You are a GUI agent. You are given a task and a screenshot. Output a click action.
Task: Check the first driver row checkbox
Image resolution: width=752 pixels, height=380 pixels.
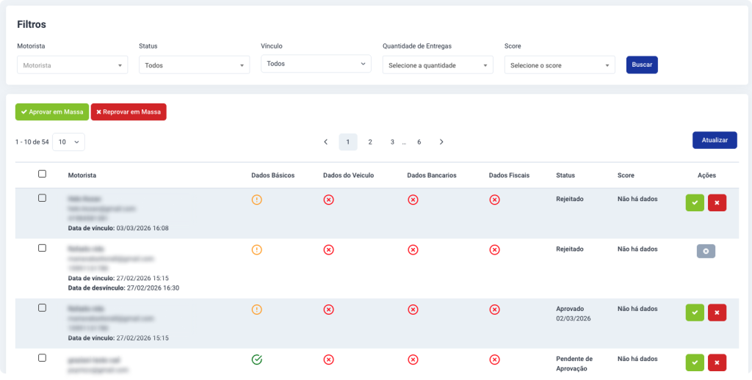click(42, 198)
